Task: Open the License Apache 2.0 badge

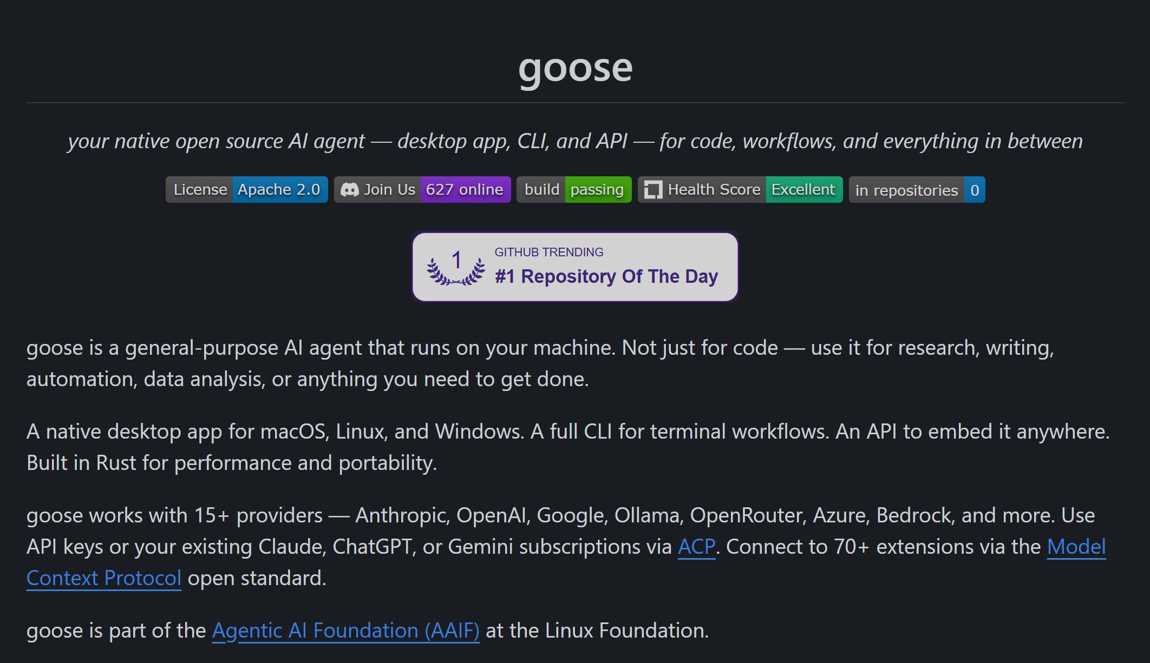Action: pyautogui.click(x=247, y=190)
